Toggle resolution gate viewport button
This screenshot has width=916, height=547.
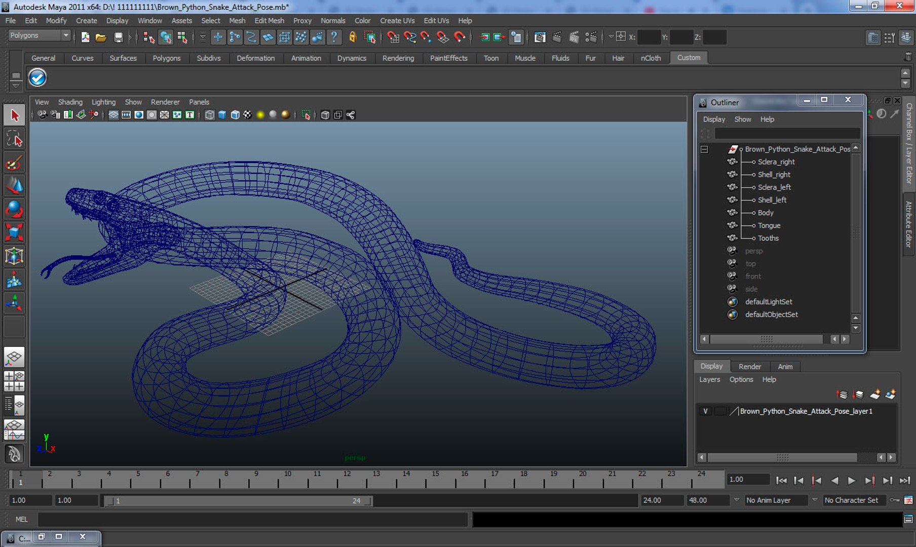click(x=139, y=115)
